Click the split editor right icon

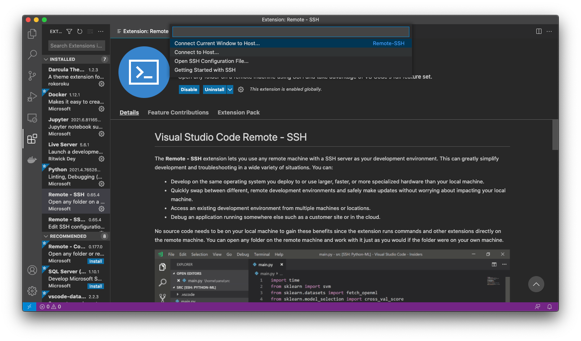[x=539, y=31]
